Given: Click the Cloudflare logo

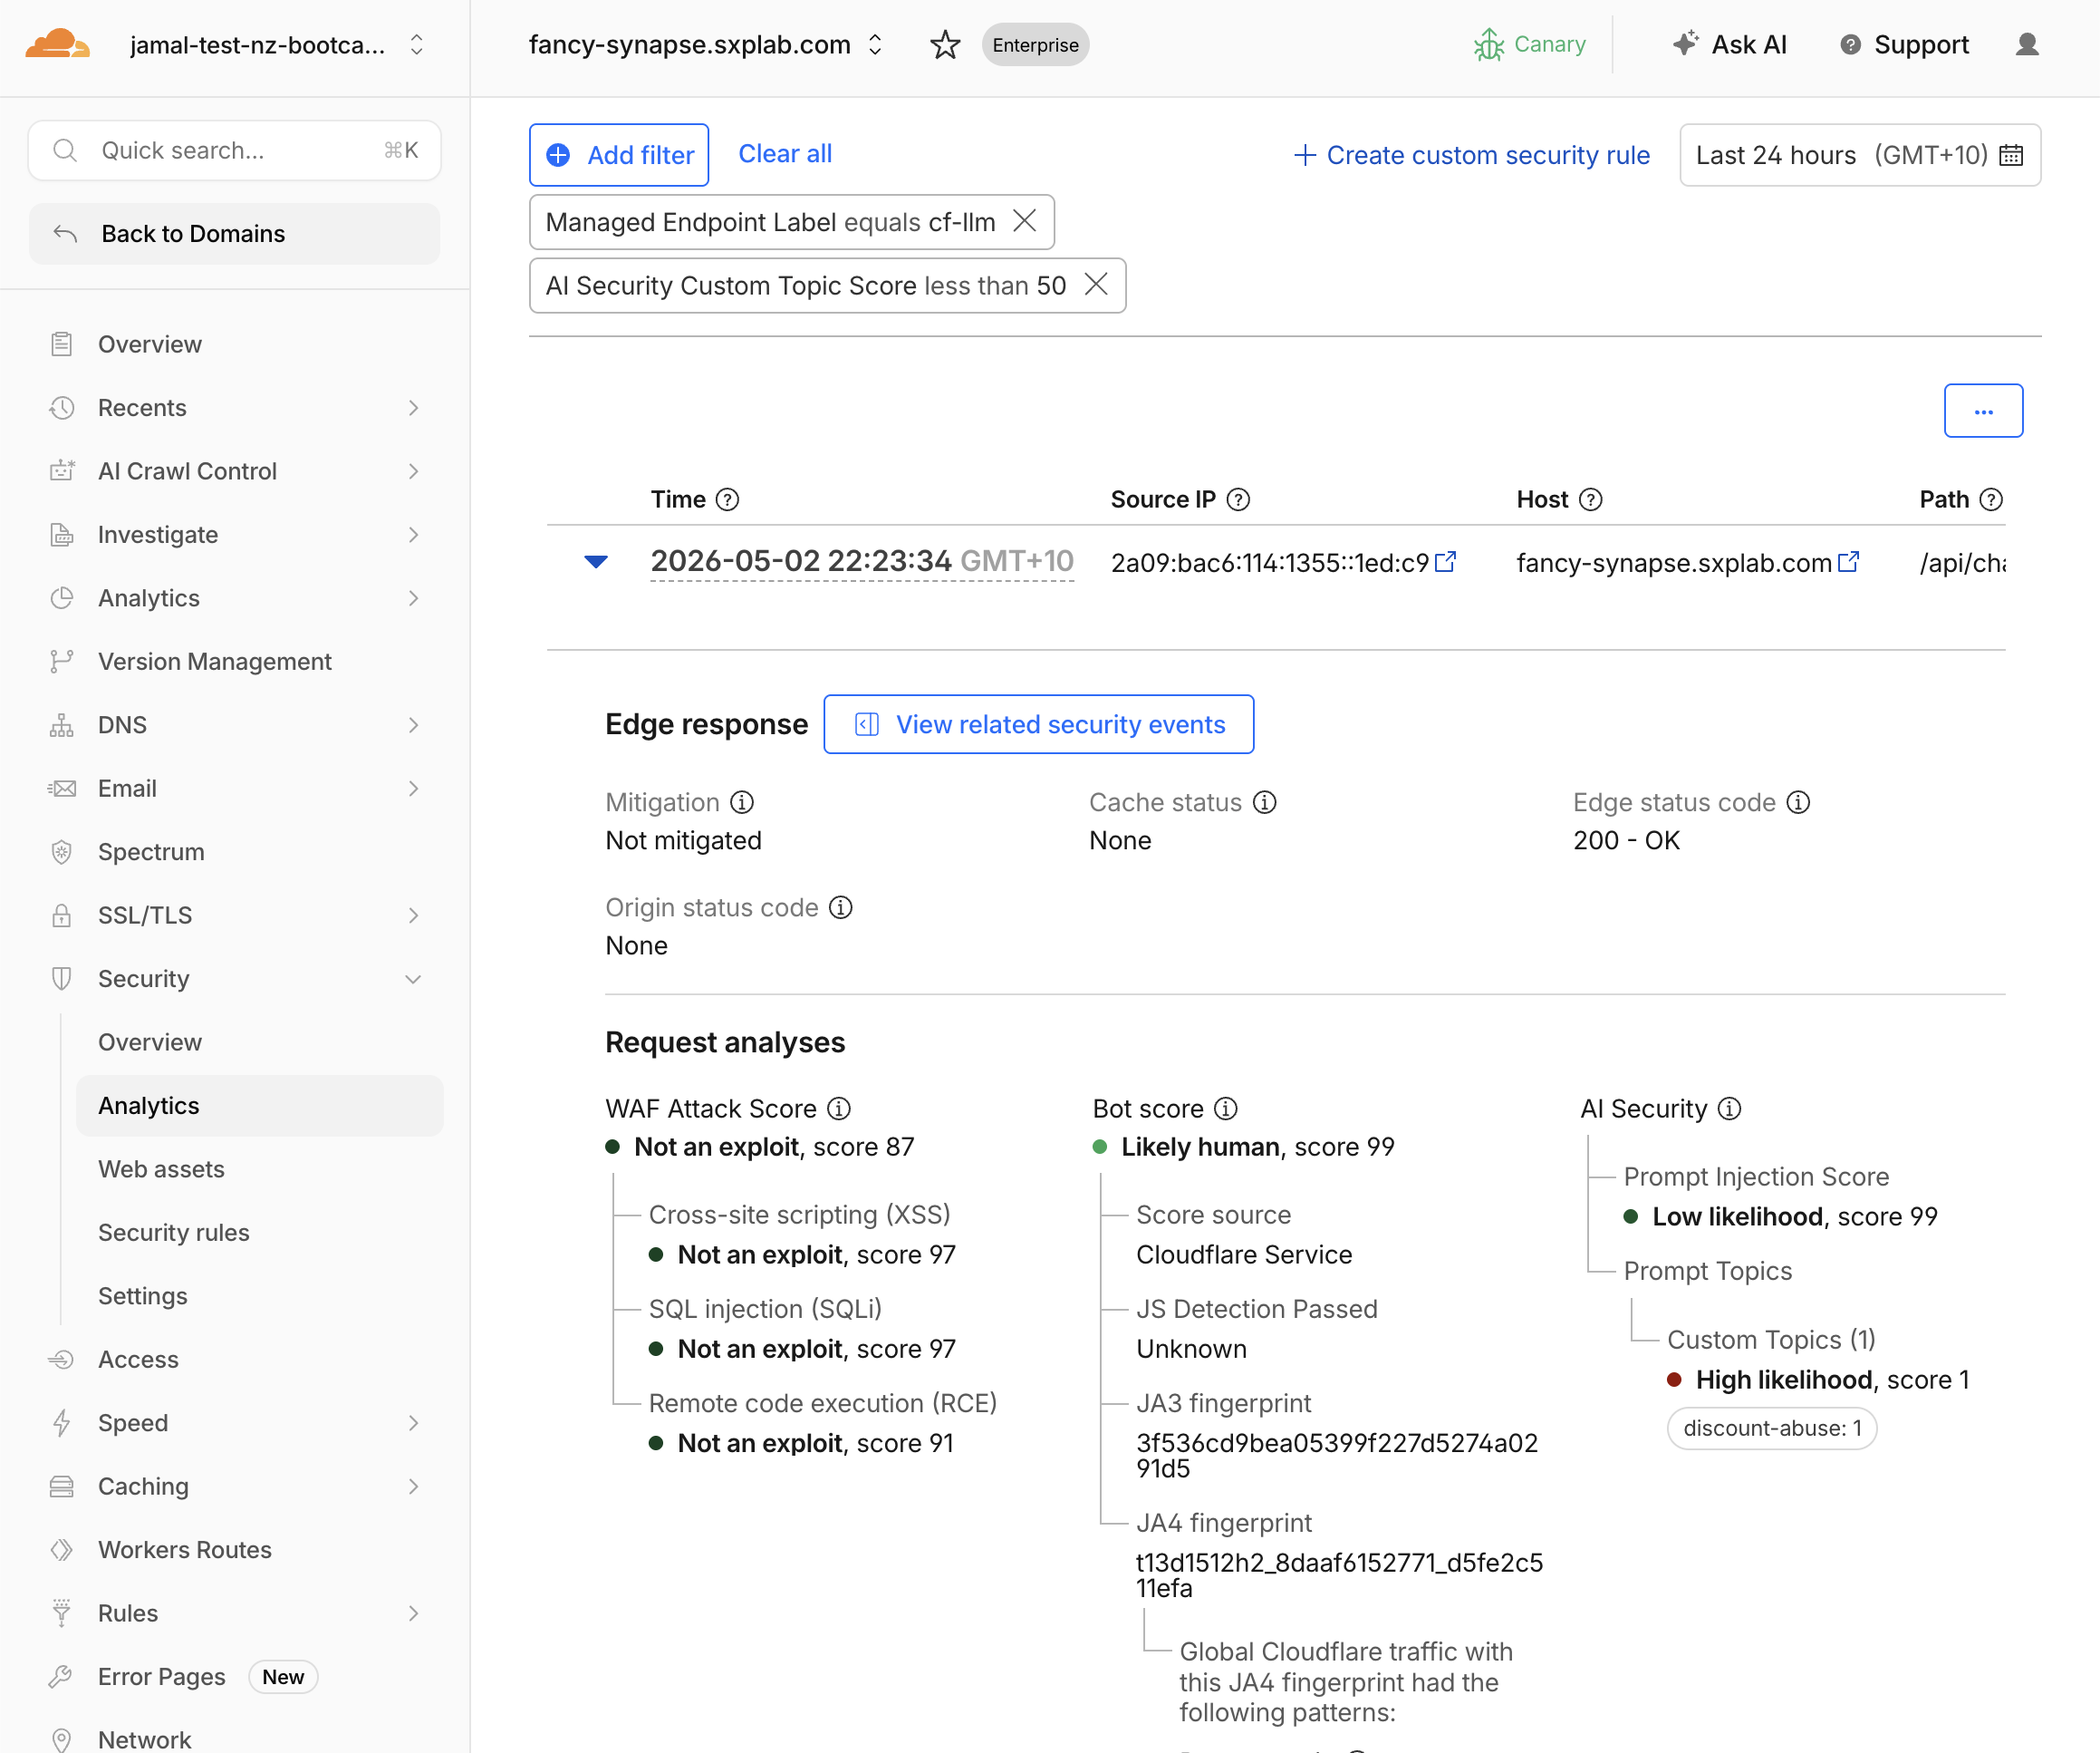Looking at the screenshot, I should coord(57,44).
